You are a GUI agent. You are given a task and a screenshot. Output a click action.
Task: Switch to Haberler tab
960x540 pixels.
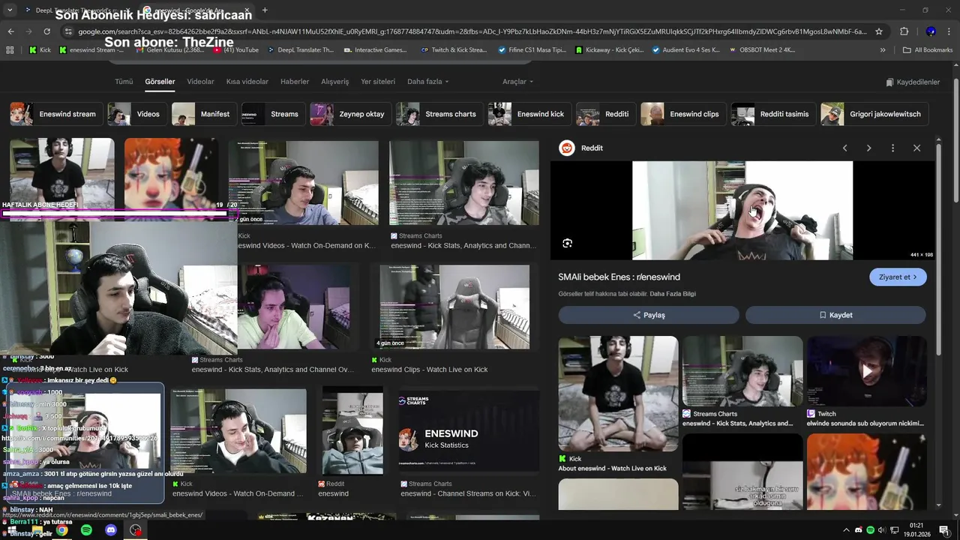point(295,82)
